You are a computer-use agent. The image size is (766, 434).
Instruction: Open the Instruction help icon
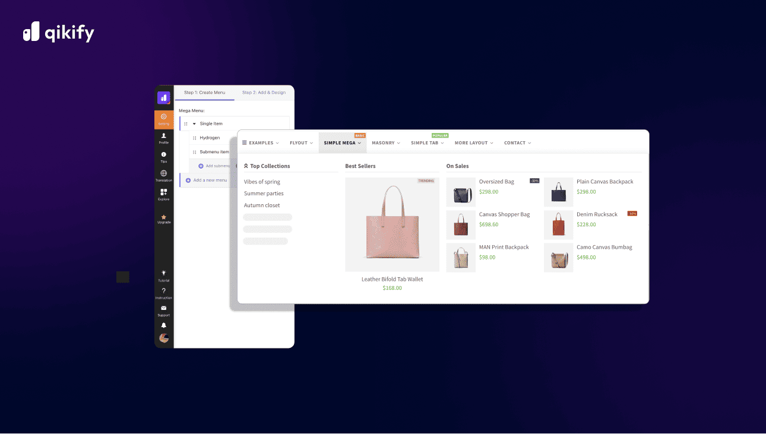point(164,290)
